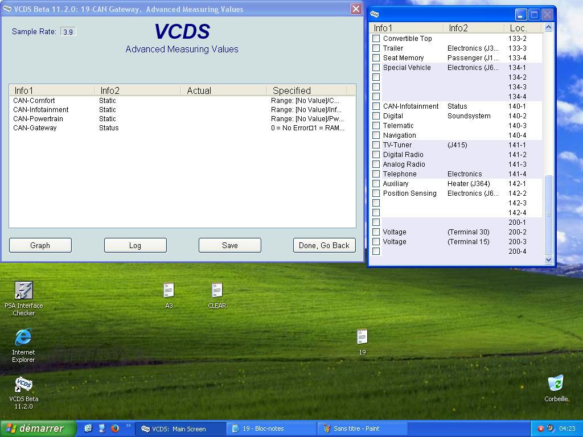Check the Seat Memory Passenger checkbox

(x=376, y=57)
